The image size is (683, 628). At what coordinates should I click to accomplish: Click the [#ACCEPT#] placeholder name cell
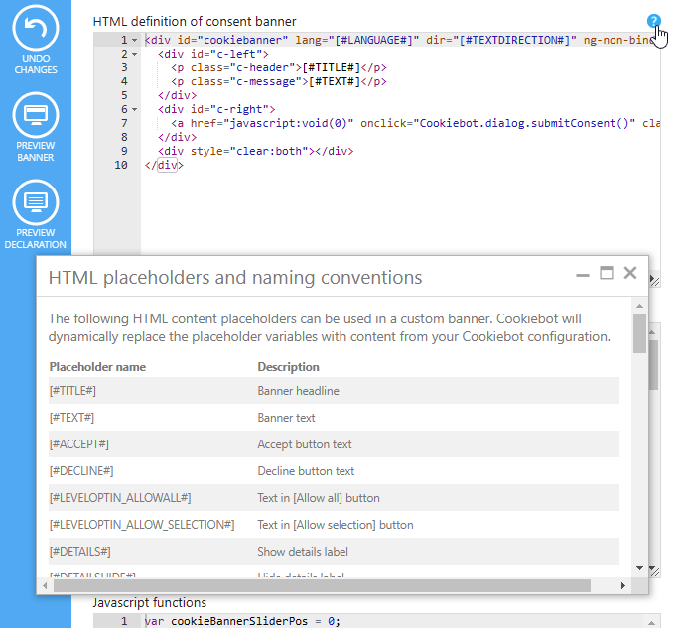coord(79,444)
